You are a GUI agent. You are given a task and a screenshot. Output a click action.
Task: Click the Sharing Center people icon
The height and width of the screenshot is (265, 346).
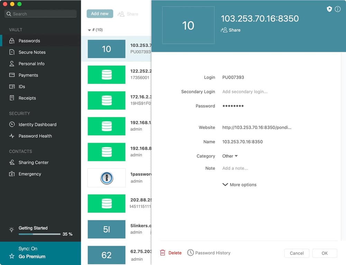pos(12,162)
